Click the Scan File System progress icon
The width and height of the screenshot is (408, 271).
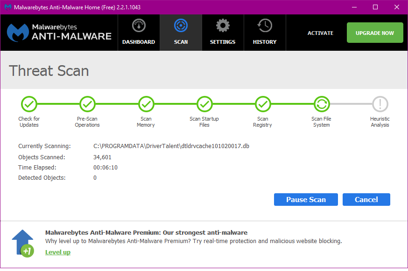[x=322, y=104]
